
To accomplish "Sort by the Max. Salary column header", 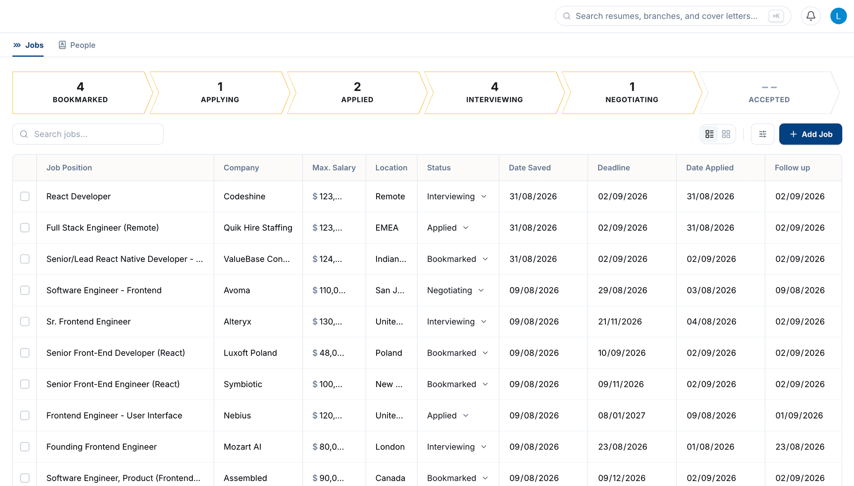I will 334,168.
